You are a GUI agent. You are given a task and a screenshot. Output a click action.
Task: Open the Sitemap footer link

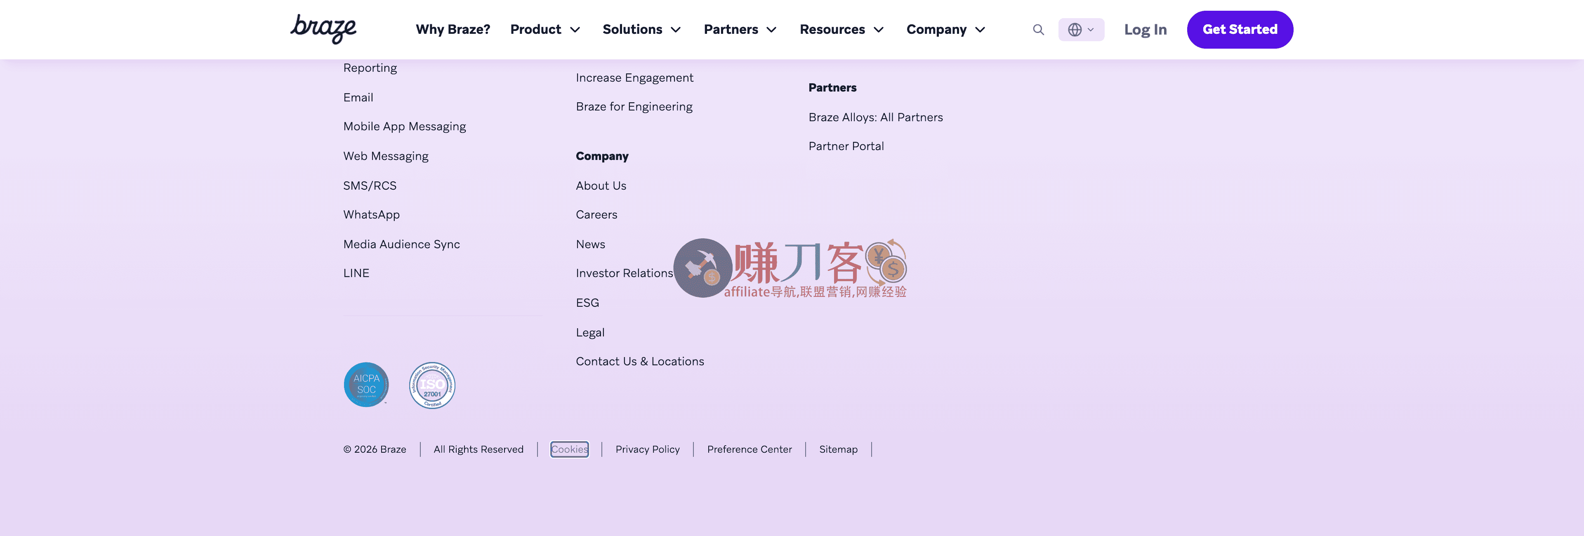[x=837, y=449]
